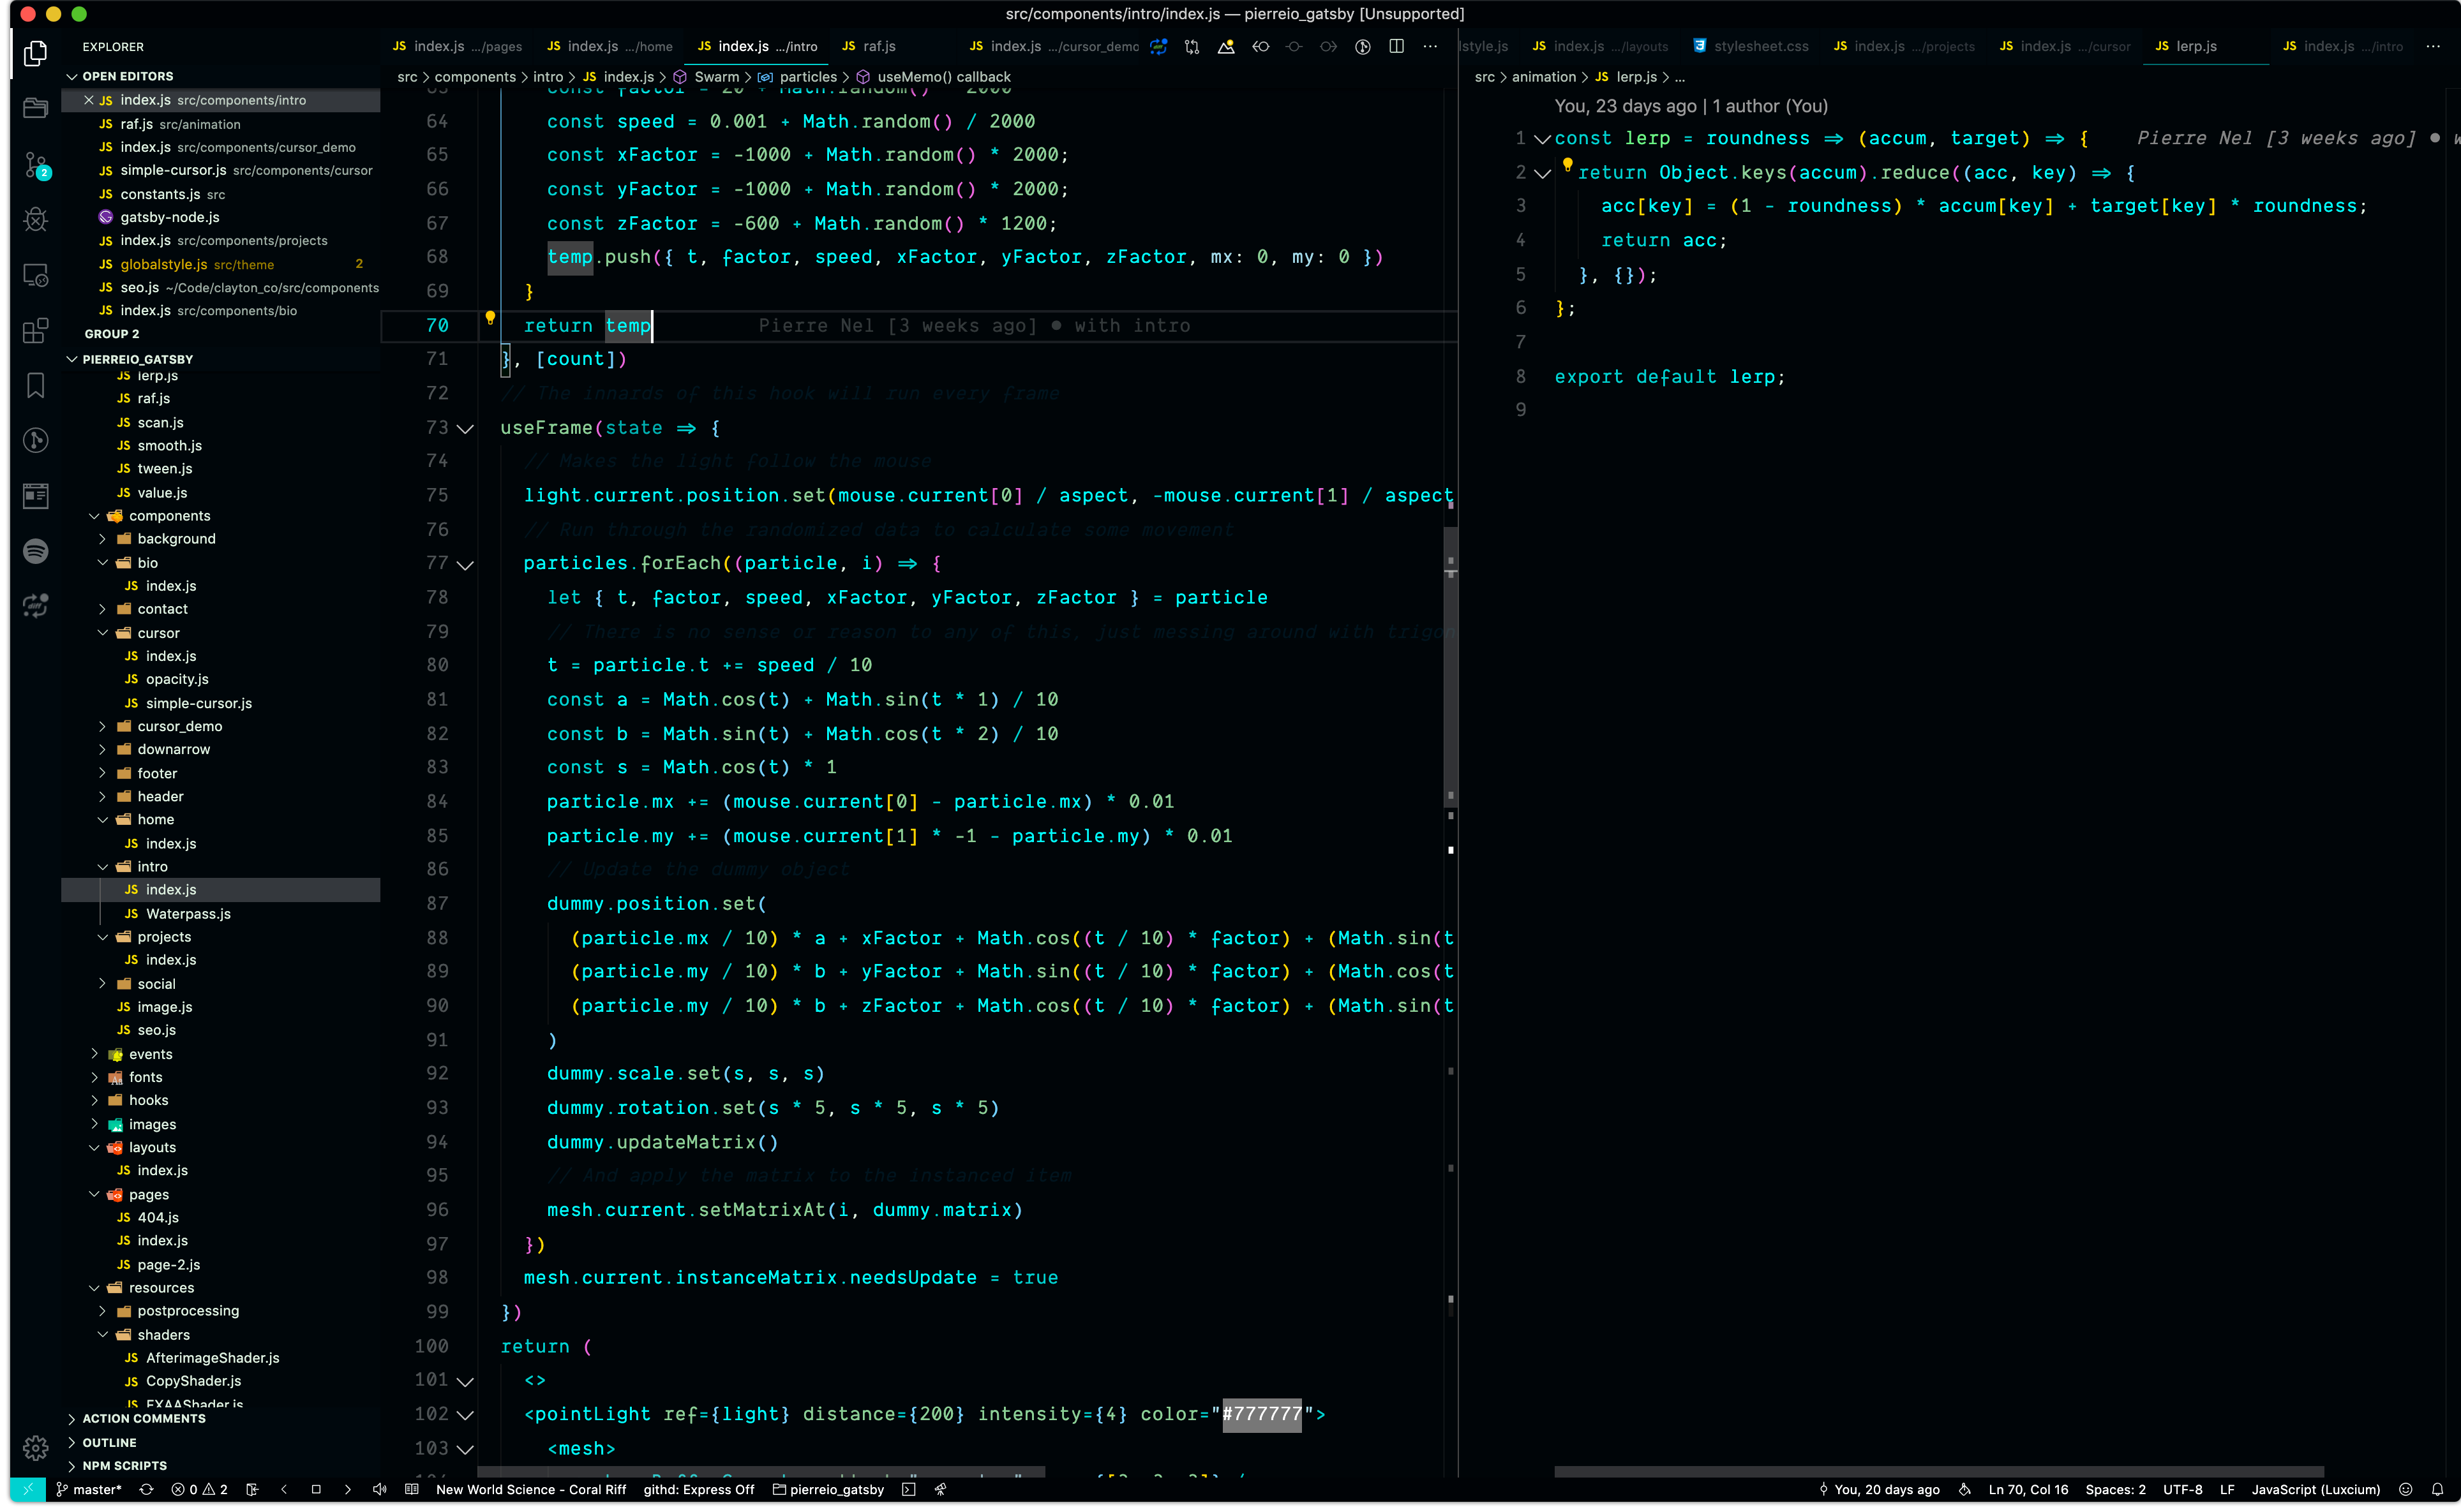Click the master* git branch button
Screen dimensions: 2461x1512
click(88, 1489)
